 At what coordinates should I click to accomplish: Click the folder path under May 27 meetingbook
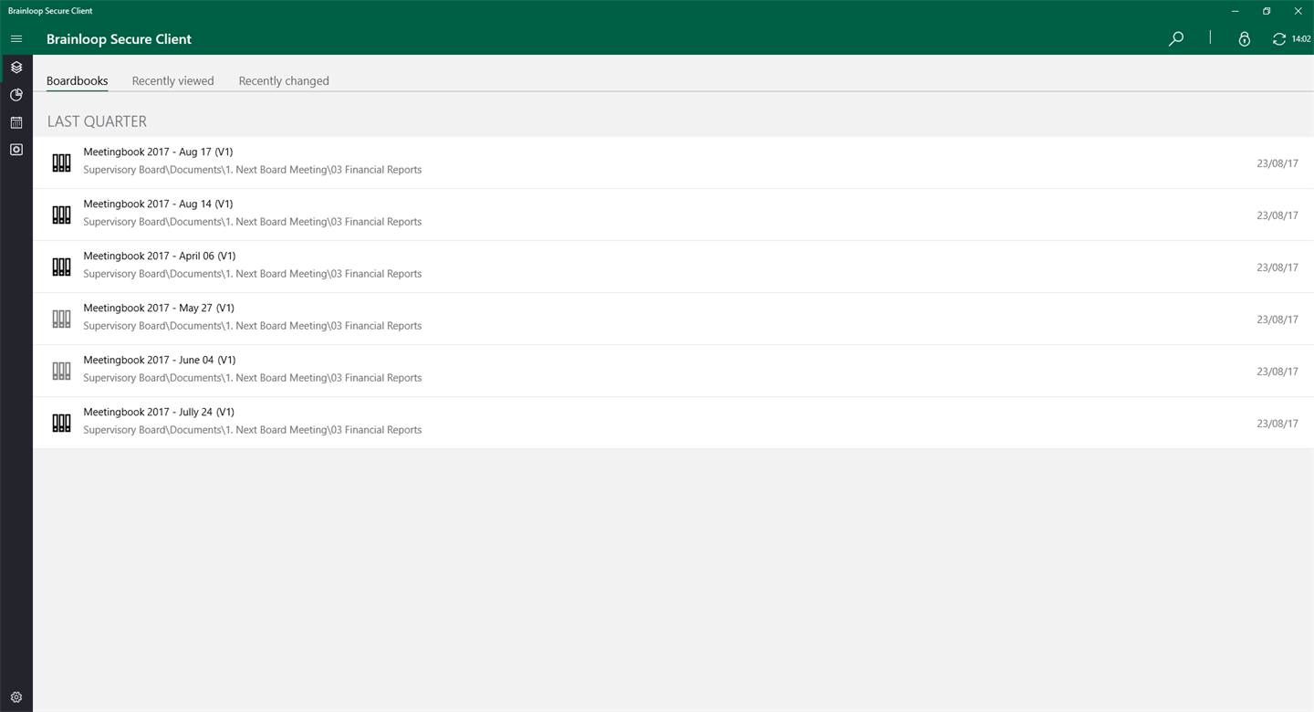pyautogui.click(x=253, y=326)
